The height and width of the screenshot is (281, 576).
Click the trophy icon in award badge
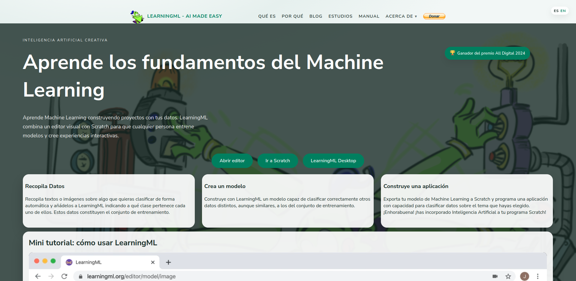pos(452,53)
